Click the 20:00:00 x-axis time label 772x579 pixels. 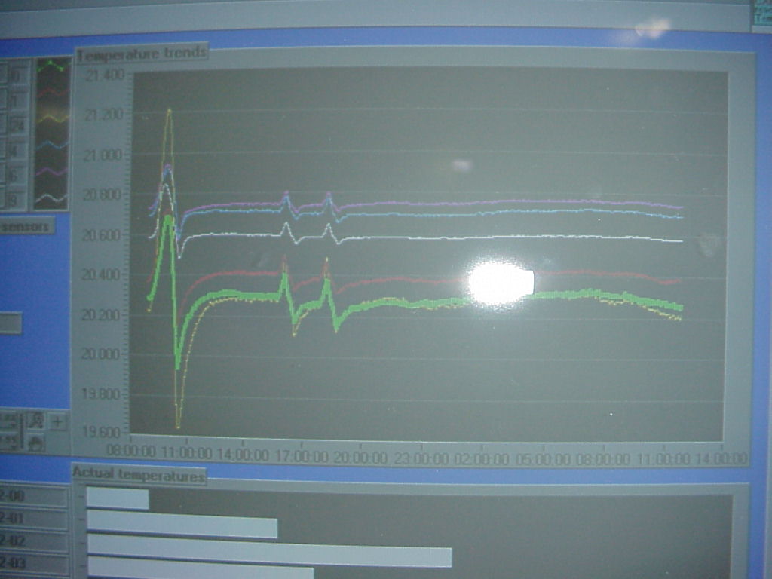click(360, 458)
